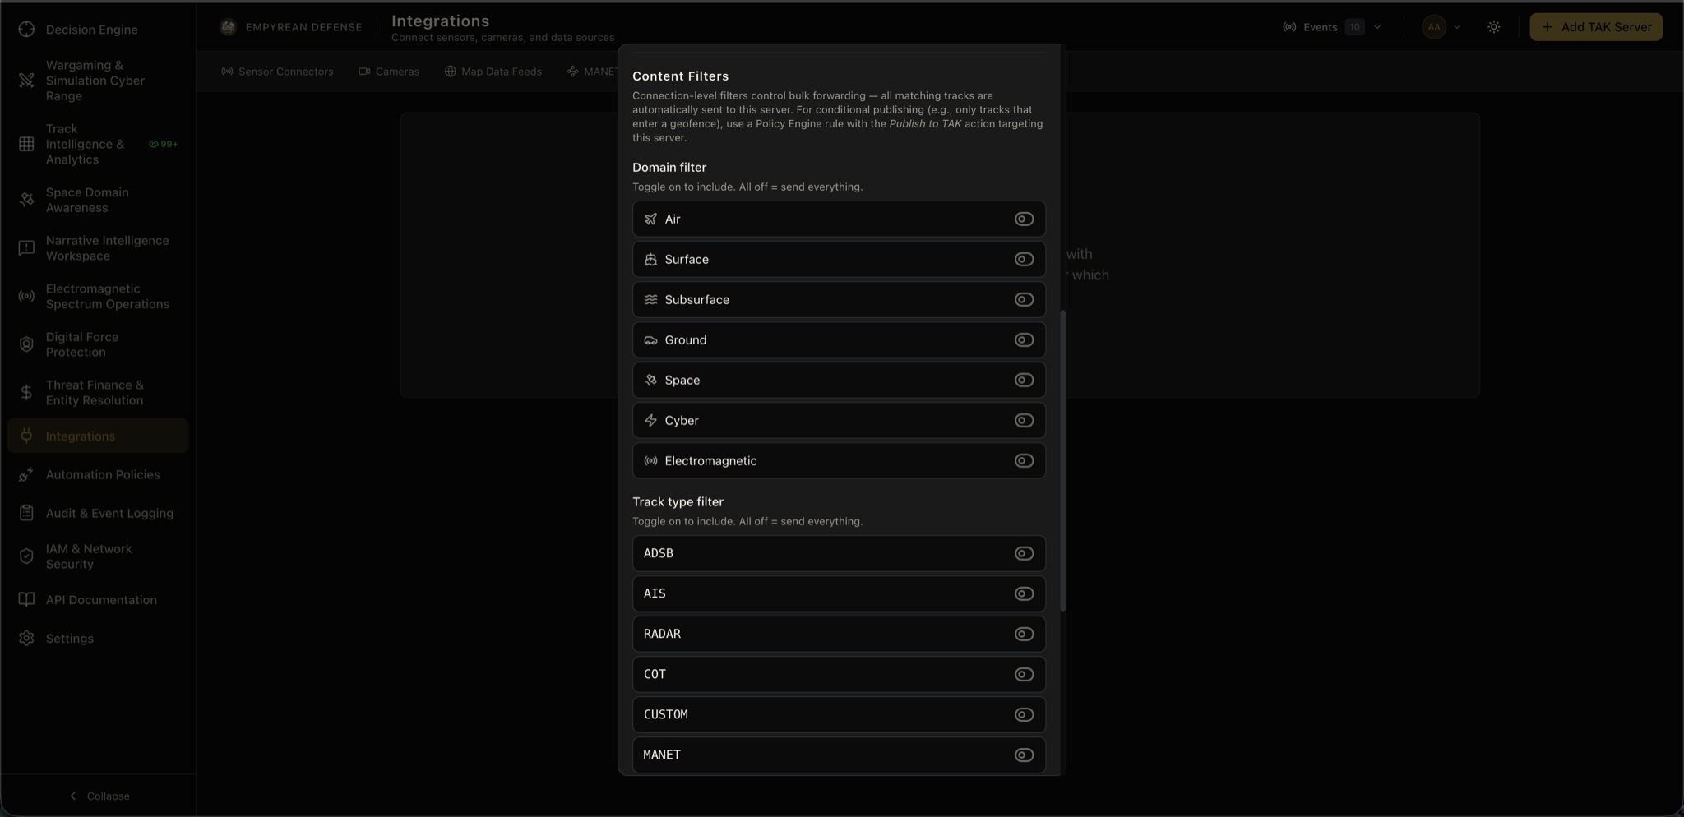The image size is (1684, 817).
Task: Toggle the AIS track type filter
Action: [x=1024, y=594]
